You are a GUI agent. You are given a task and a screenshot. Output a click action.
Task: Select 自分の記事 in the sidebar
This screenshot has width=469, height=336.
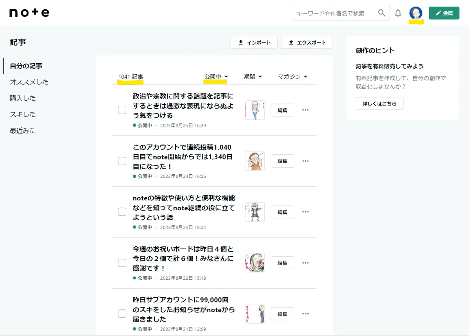tap(26, 66)
